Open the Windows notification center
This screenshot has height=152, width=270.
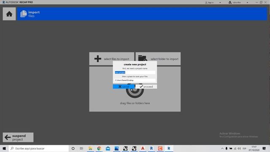(x=264, y=148)
